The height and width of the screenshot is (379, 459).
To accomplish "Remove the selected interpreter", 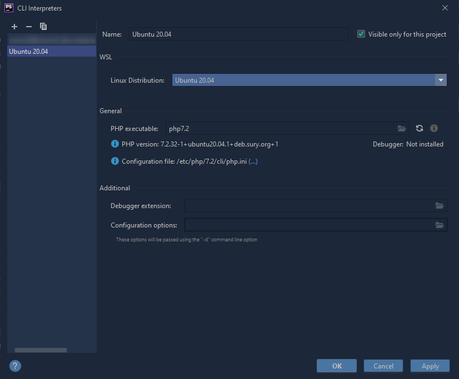I will point(29,27).
